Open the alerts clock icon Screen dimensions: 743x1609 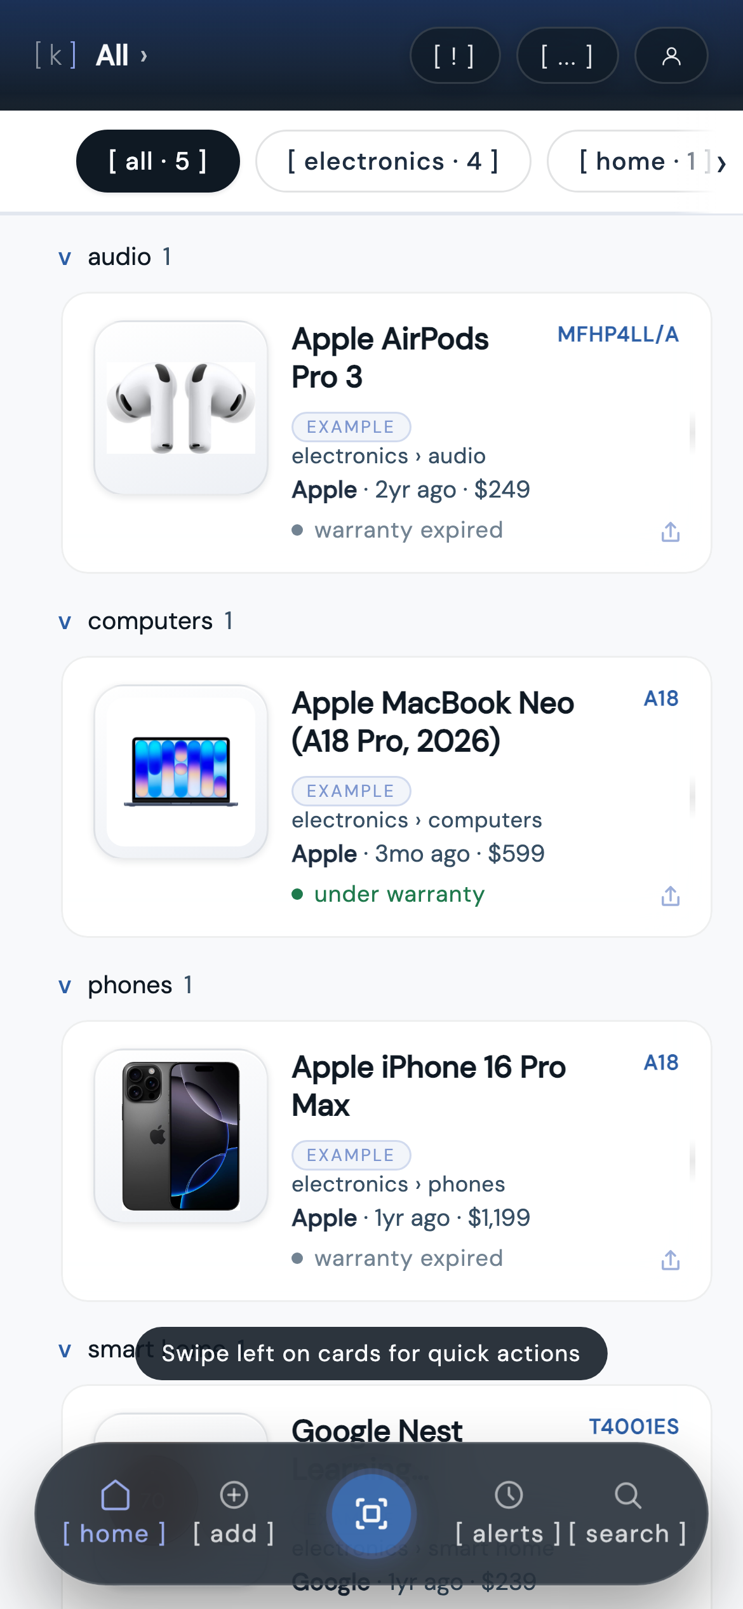[509, 1495]
